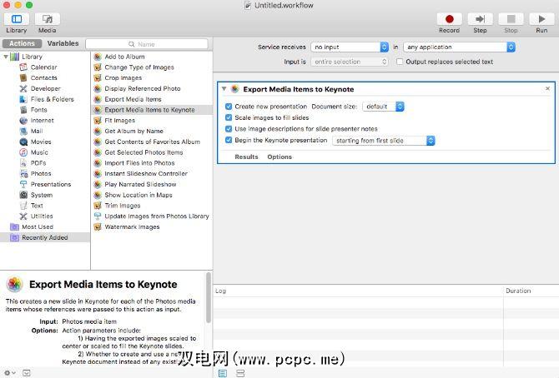Select the Photos category

click(41, 174)
